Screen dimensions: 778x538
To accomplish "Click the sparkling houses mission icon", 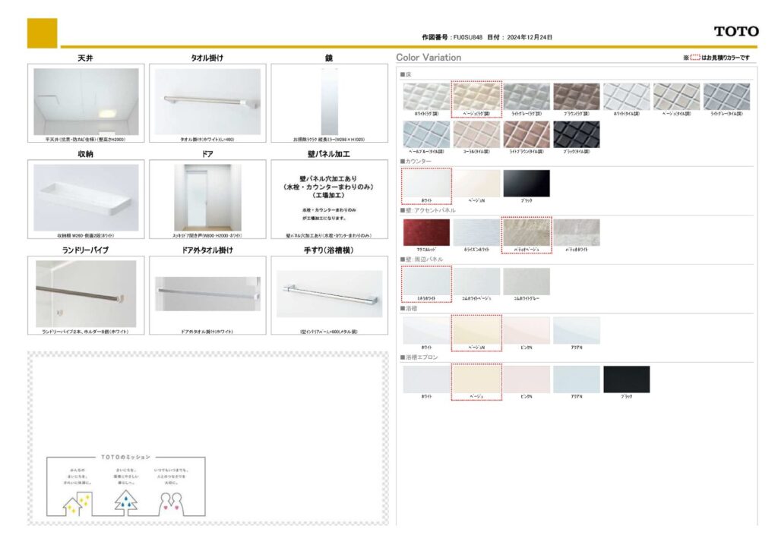I will click(x=77, y=502).
